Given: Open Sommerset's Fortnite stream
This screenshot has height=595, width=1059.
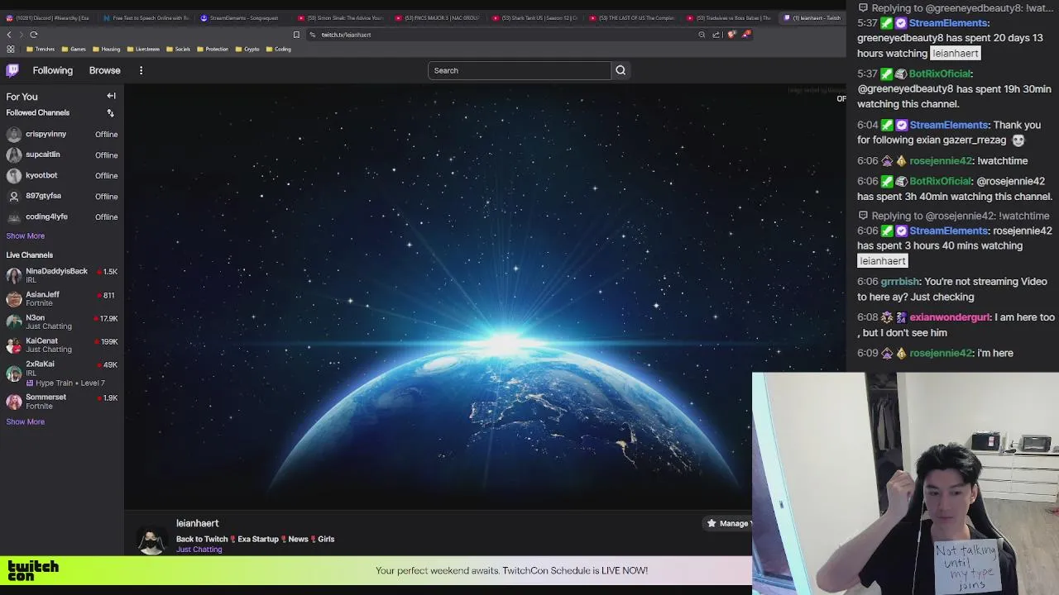Looking at the screenshot, I should coord(62,402).
